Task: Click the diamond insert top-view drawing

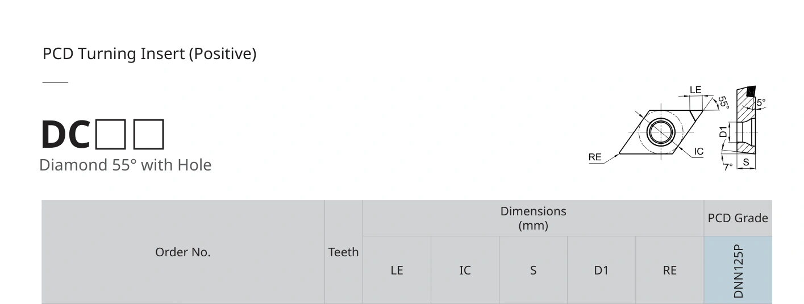Action: click(x=661, y=132)
